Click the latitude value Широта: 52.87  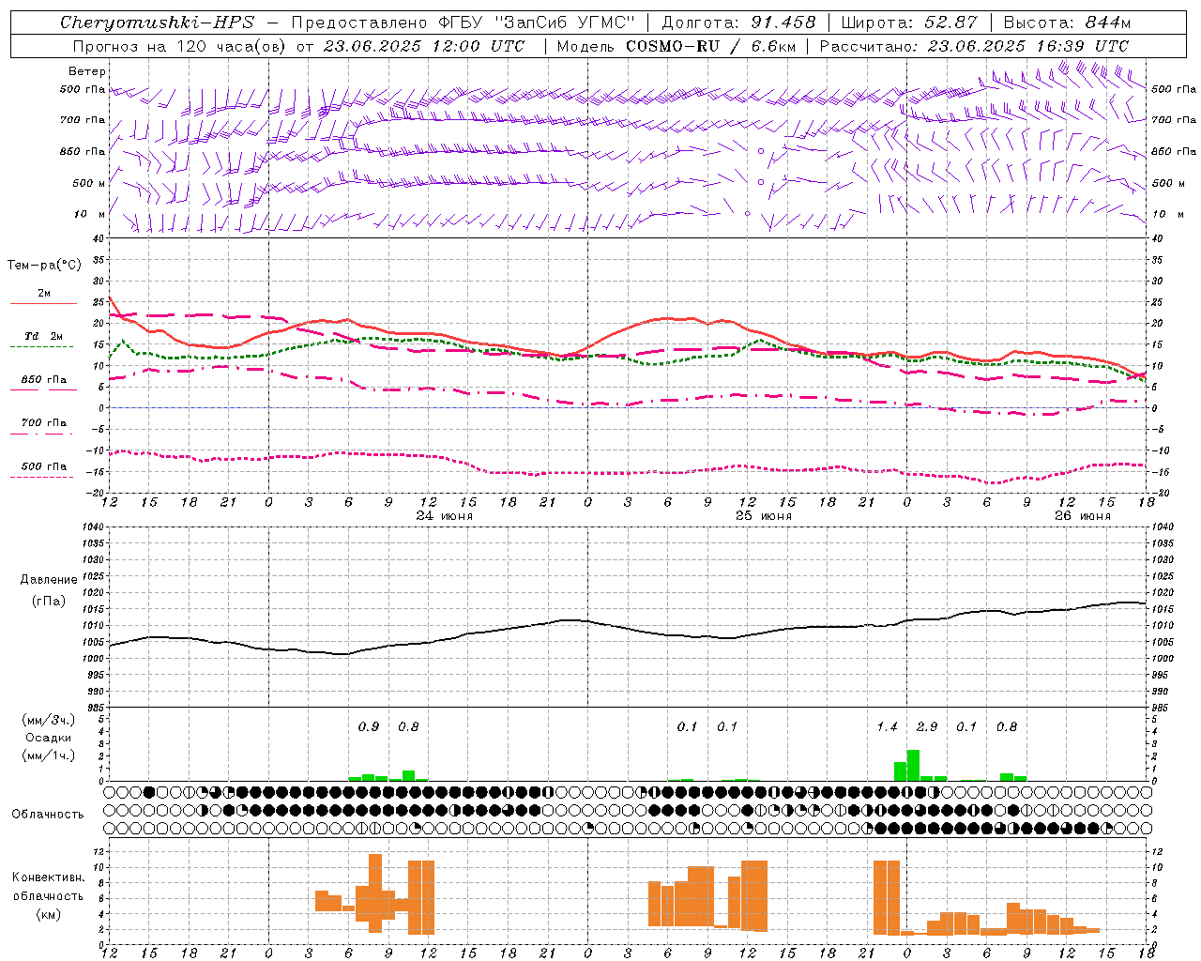click(909, 23)
